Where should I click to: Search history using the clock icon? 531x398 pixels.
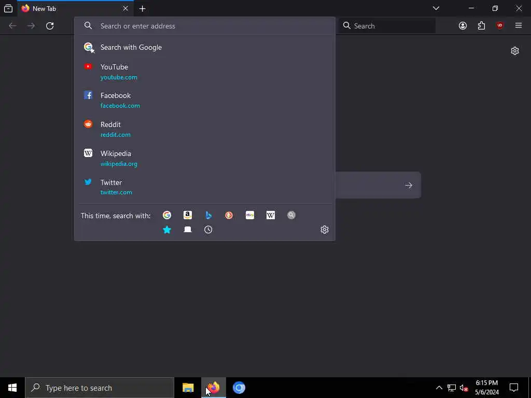coord(208,230)
